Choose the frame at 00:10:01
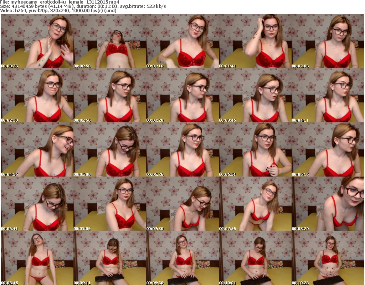Screen dimensions: 365x285 pyautogui.click(x=255, y=258)
